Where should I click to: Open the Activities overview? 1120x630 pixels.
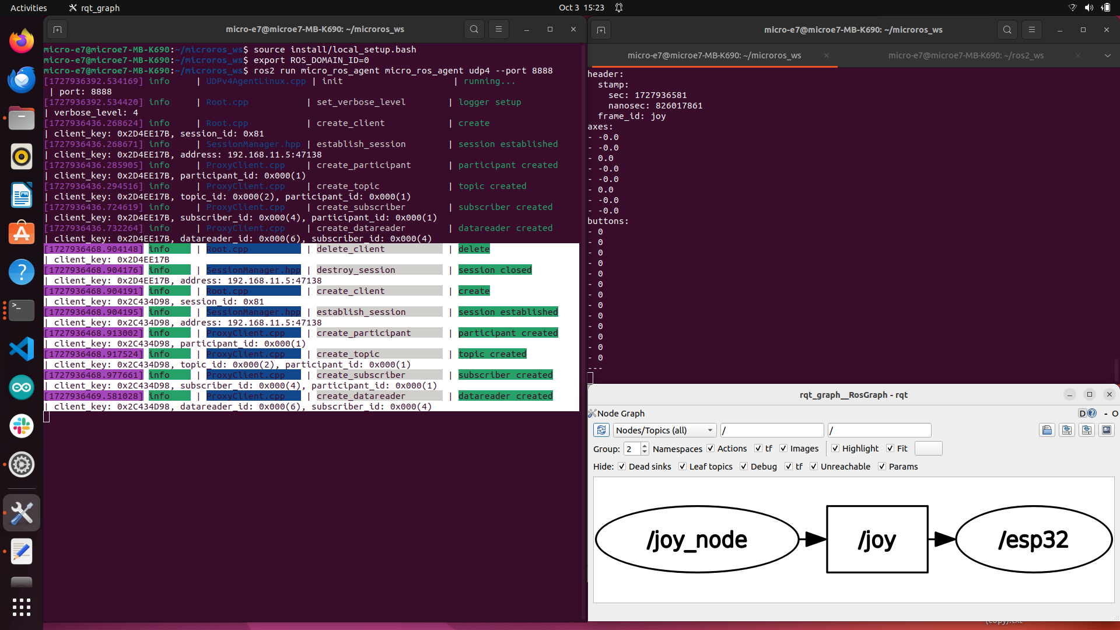tap(29, 8)
